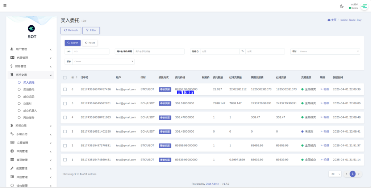371x188 pixels.
Task: Toggle the hamburger sidebar menu icon
Action: 5,5
